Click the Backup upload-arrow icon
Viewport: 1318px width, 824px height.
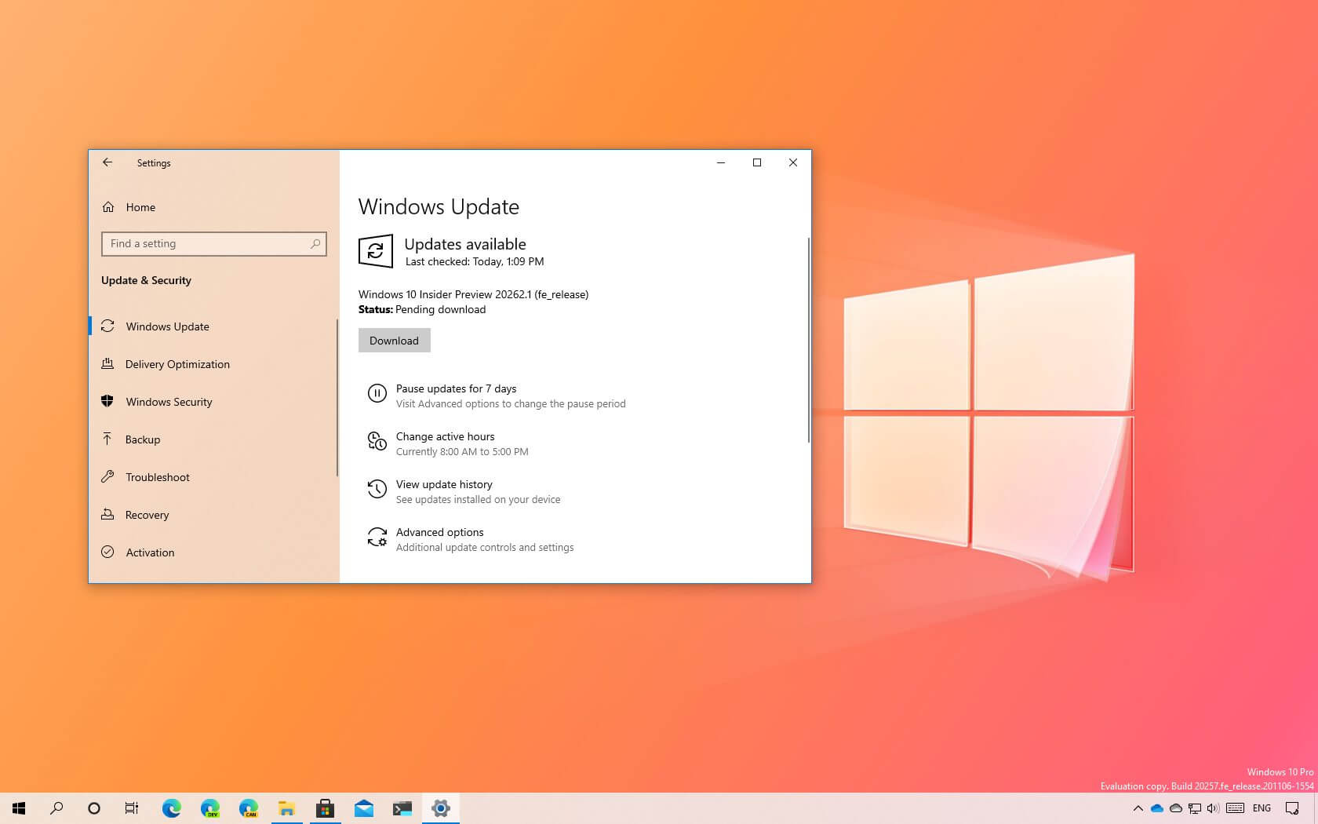click(109, 439)
